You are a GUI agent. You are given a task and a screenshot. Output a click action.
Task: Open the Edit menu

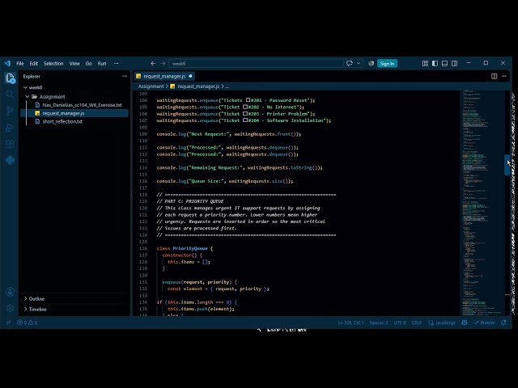click(x=34, y=63)
